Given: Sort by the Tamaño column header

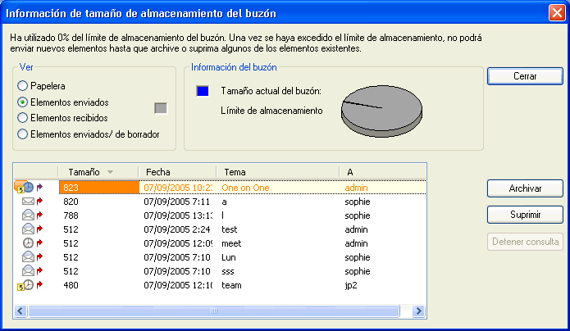Looking at the screenshot, I should coord(98,172).
